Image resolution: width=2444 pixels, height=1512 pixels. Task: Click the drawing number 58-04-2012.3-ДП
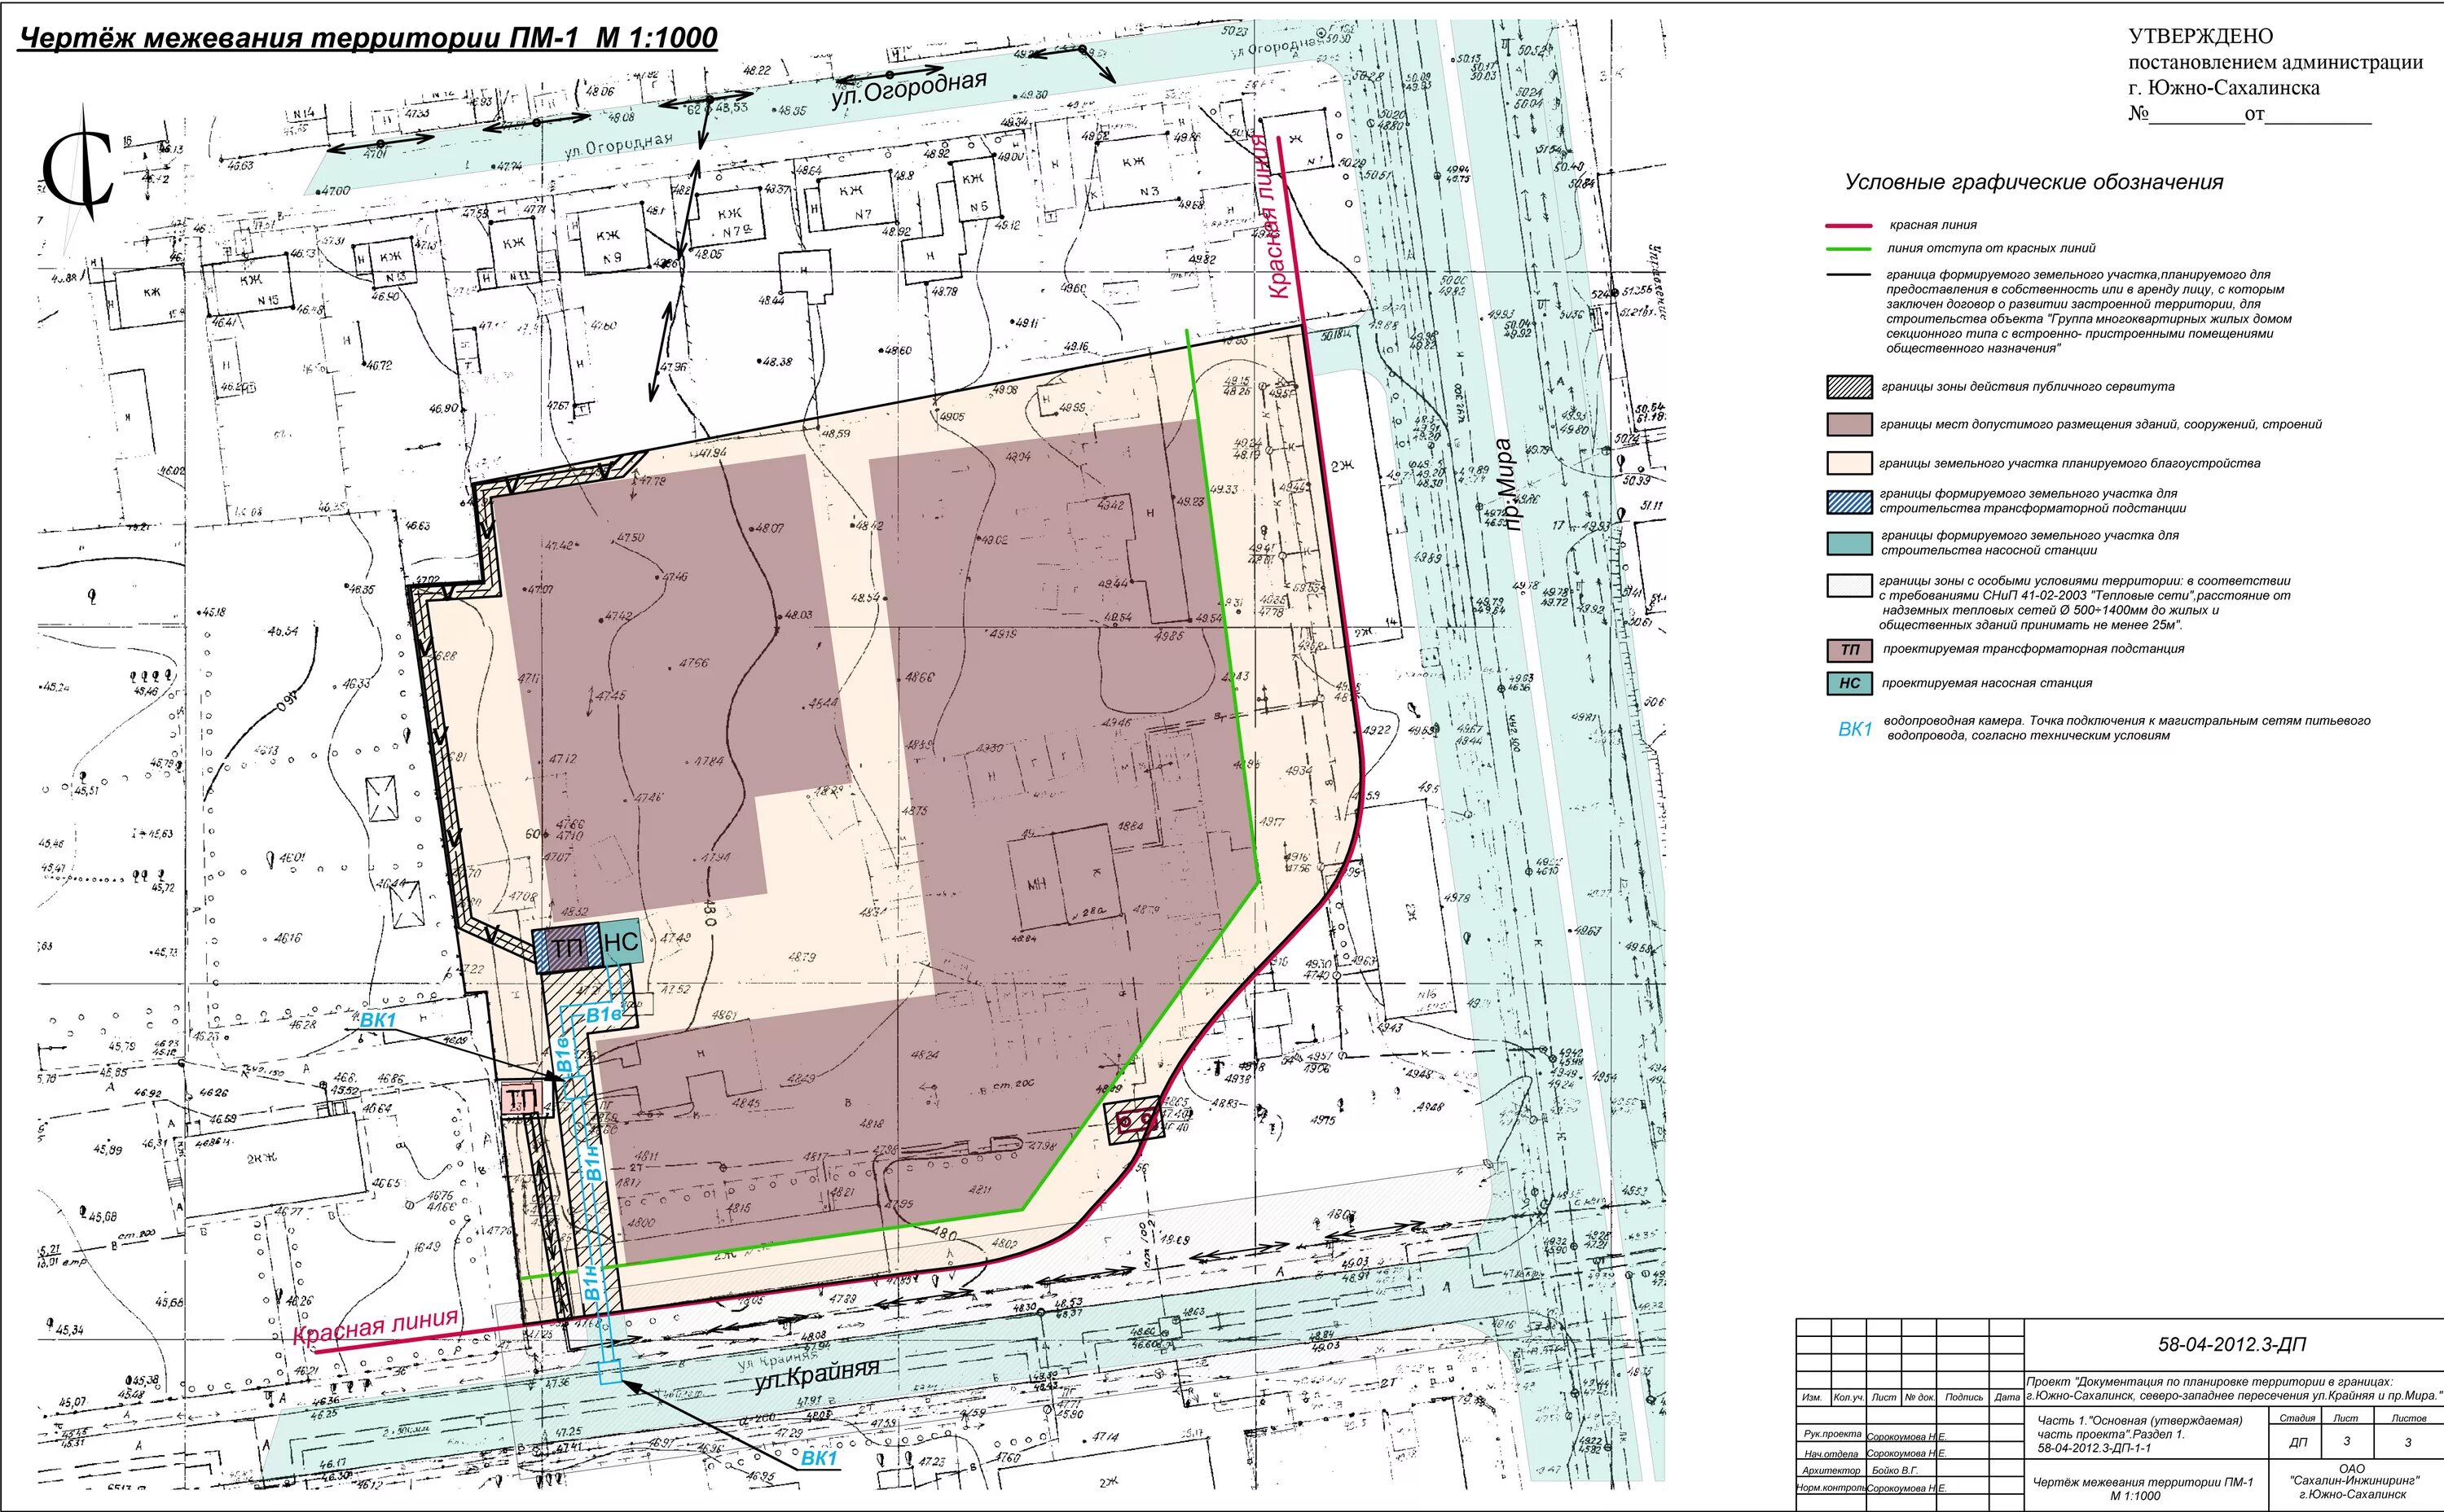(x=2232, y=1345)
